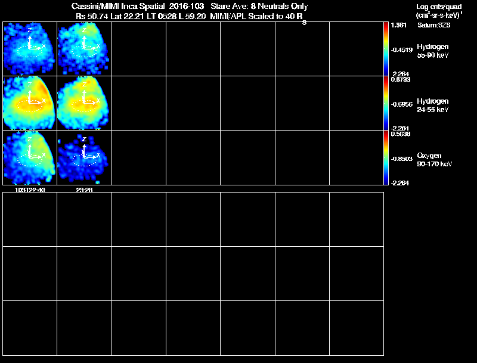Click the 'Oxygen 90-170 keV' label
The width and height of the screenshot is (477, 363).
coord(435,160)
